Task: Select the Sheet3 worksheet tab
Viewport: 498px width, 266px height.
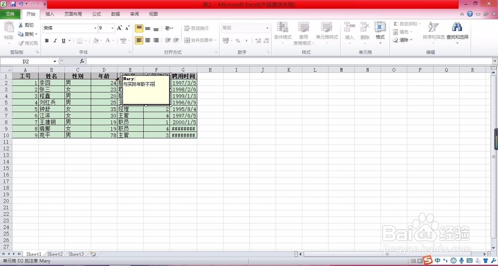Action: (76, 254)
